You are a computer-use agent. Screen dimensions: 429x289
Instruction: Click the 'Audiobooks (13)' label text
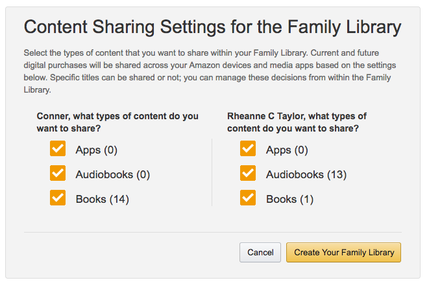306,175
